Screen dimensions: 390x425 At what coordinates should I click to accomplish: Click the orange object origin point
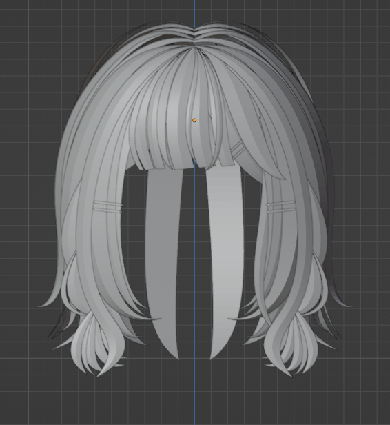[194, 120]
